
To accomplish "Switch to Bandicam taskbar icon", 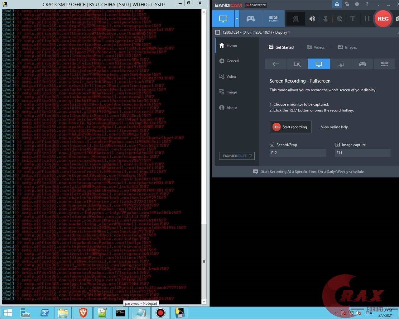I will pos(161,312).
